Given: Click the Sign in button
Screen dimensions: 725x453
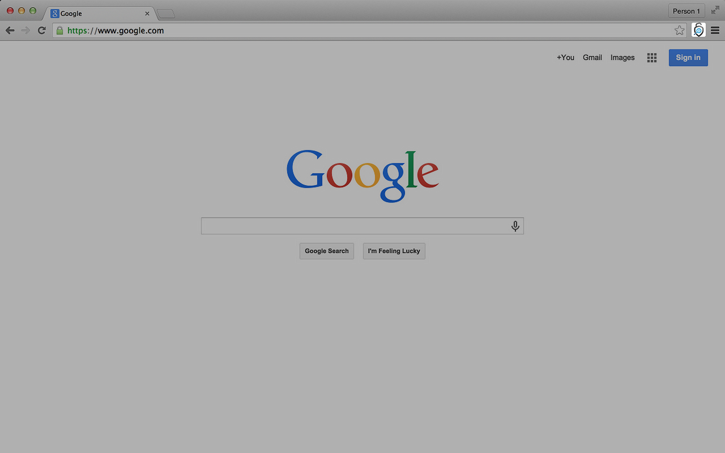Looking at the screenshot, I should tap(688, 58).
